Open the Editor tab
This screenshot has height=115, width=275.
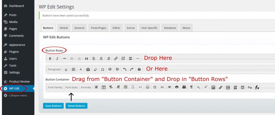click(x=116, y=28)
